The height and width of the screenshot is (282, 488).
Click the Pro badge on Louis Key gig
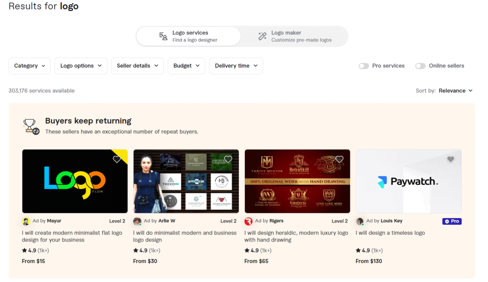452,222
